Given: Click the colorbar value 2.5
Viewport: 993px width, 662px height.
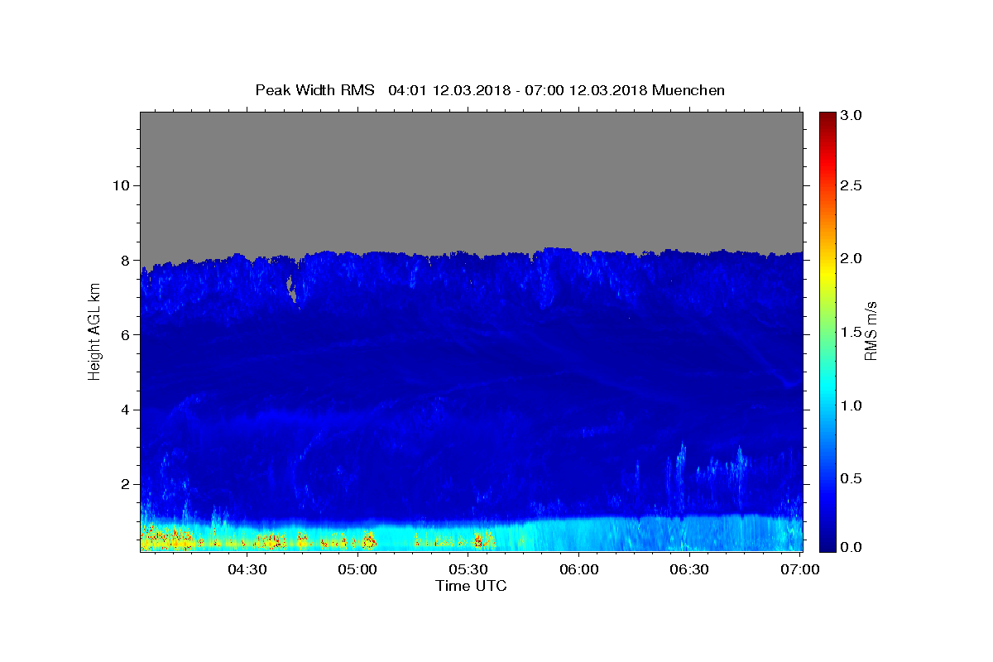Looking at the screenshot, I should click(851, 185).
